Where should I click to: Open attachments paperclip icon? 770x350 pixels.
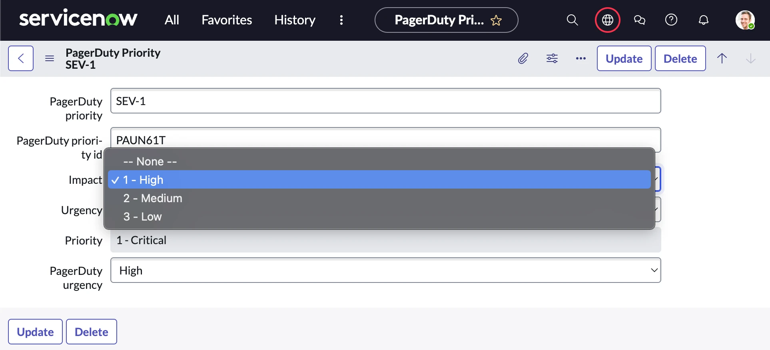pos(523,58)
